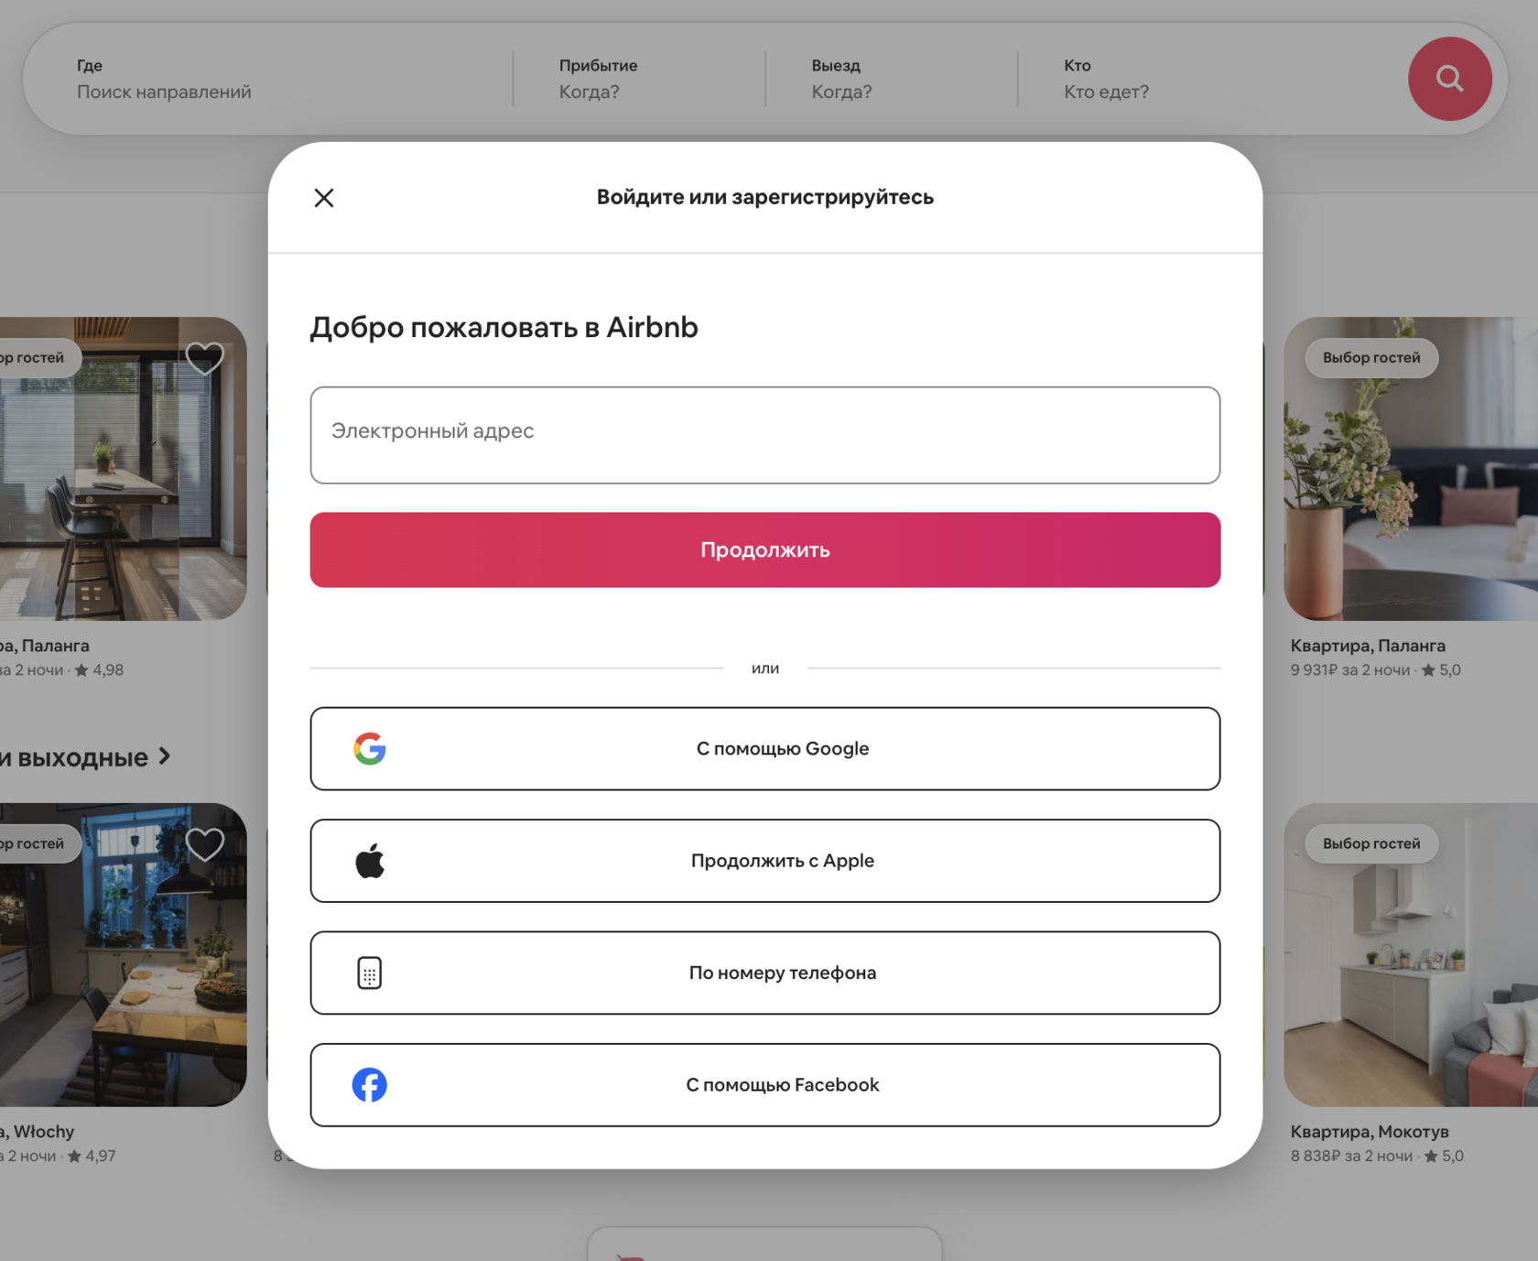Viewport: 1538px width, 1261px height.
Task: Click the phone keypad icon
Action: click(370, 973)
